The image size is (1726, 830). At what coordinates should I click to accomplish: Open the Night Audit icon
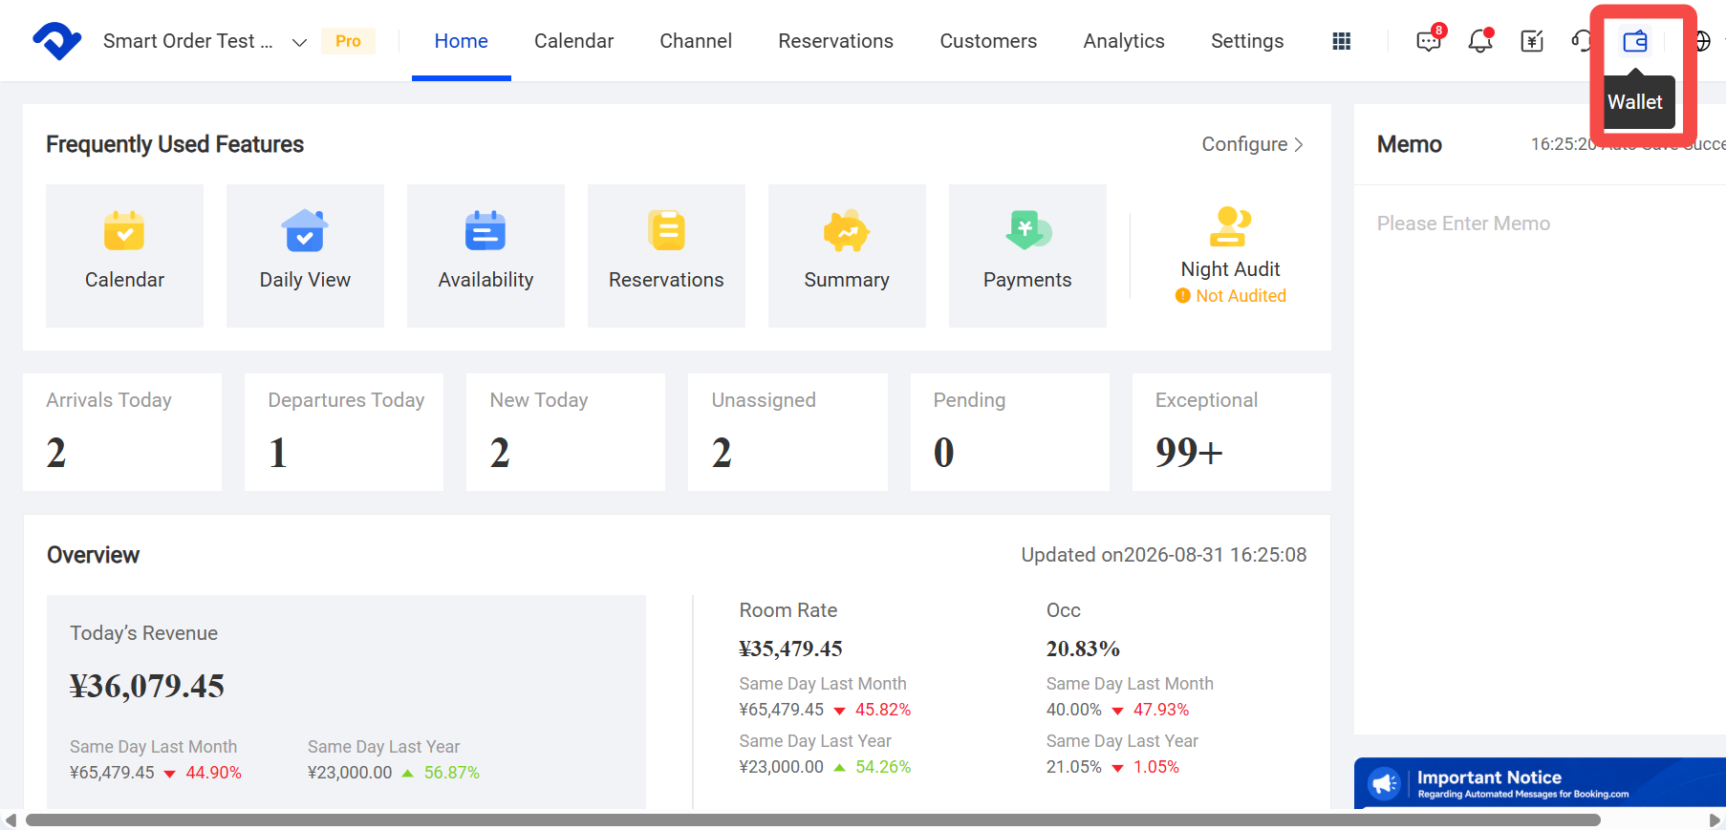pyautogui.click(x=1230, y=226)
